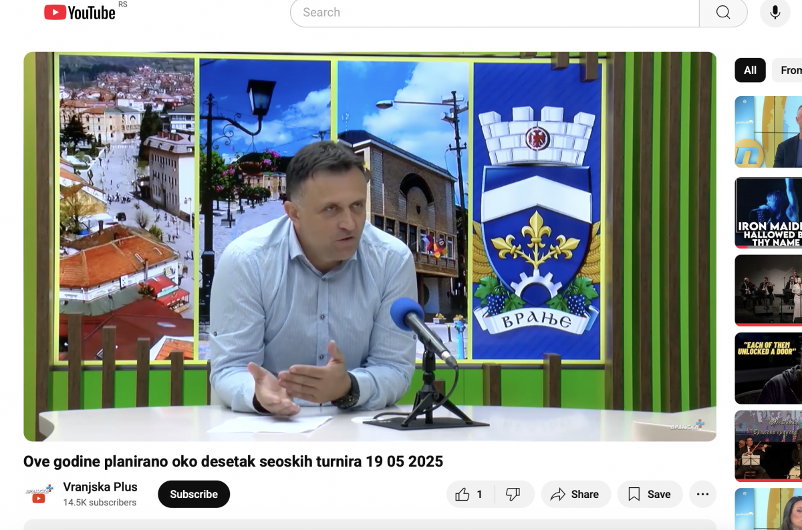Click the magnifier search button
The width and height of the screenshot is (802, 530).
point(723,12)
